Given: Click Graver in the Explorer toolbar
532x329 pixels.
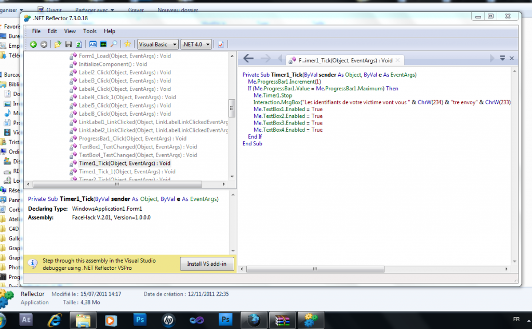Looking at the screenshot, I should 136,10.
